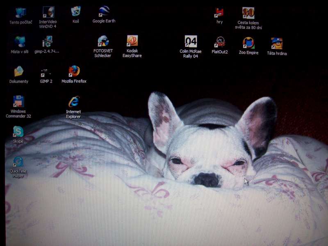Select the hry folder shortcut
The height and width of the screenshot is (246, 328).
tap(220, 13)
